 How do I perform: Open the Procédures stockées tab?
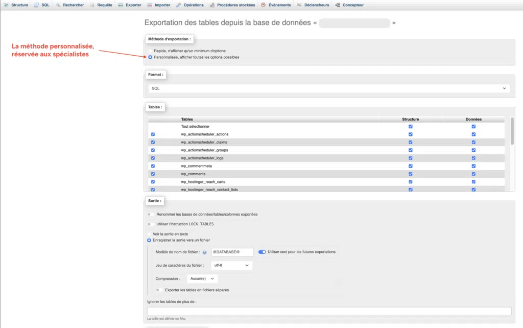pyautogui.click(x=232, y=5)
